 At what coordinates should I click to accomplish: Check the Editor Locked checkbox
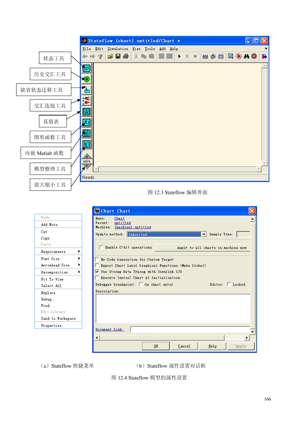229,285
